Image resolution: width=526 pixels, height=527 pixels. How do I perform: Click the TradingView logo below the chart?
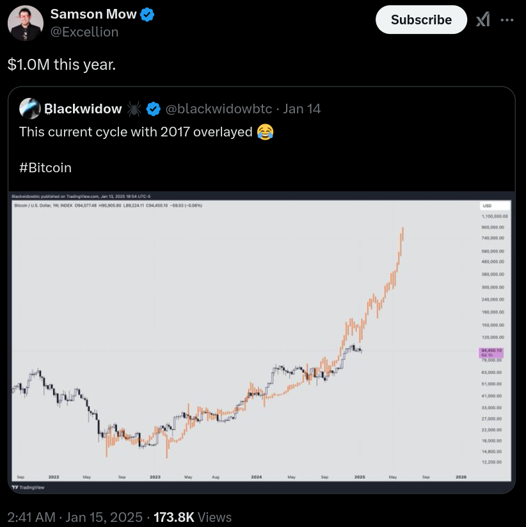tap(24, 487)
